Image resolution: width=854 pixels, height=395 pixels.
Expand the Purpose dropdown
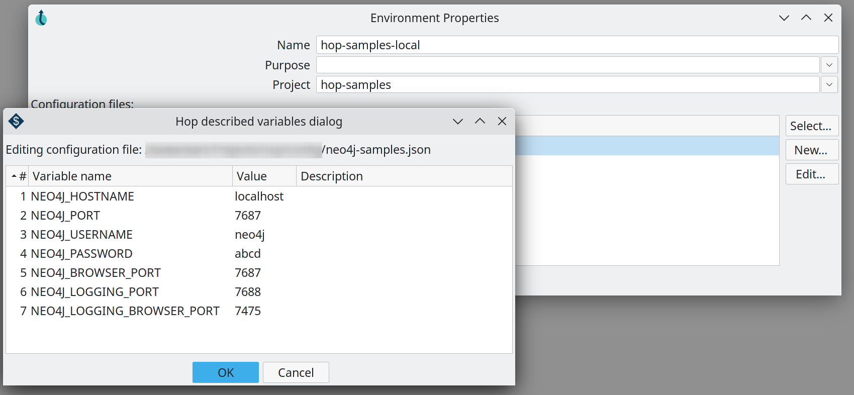(829, 65)
